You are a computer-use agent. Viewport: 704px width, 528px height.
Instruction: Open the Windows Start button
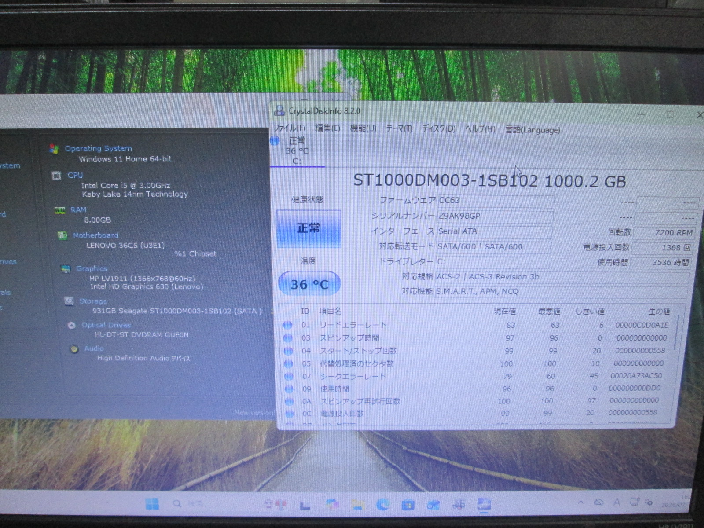tap(152, 504)
